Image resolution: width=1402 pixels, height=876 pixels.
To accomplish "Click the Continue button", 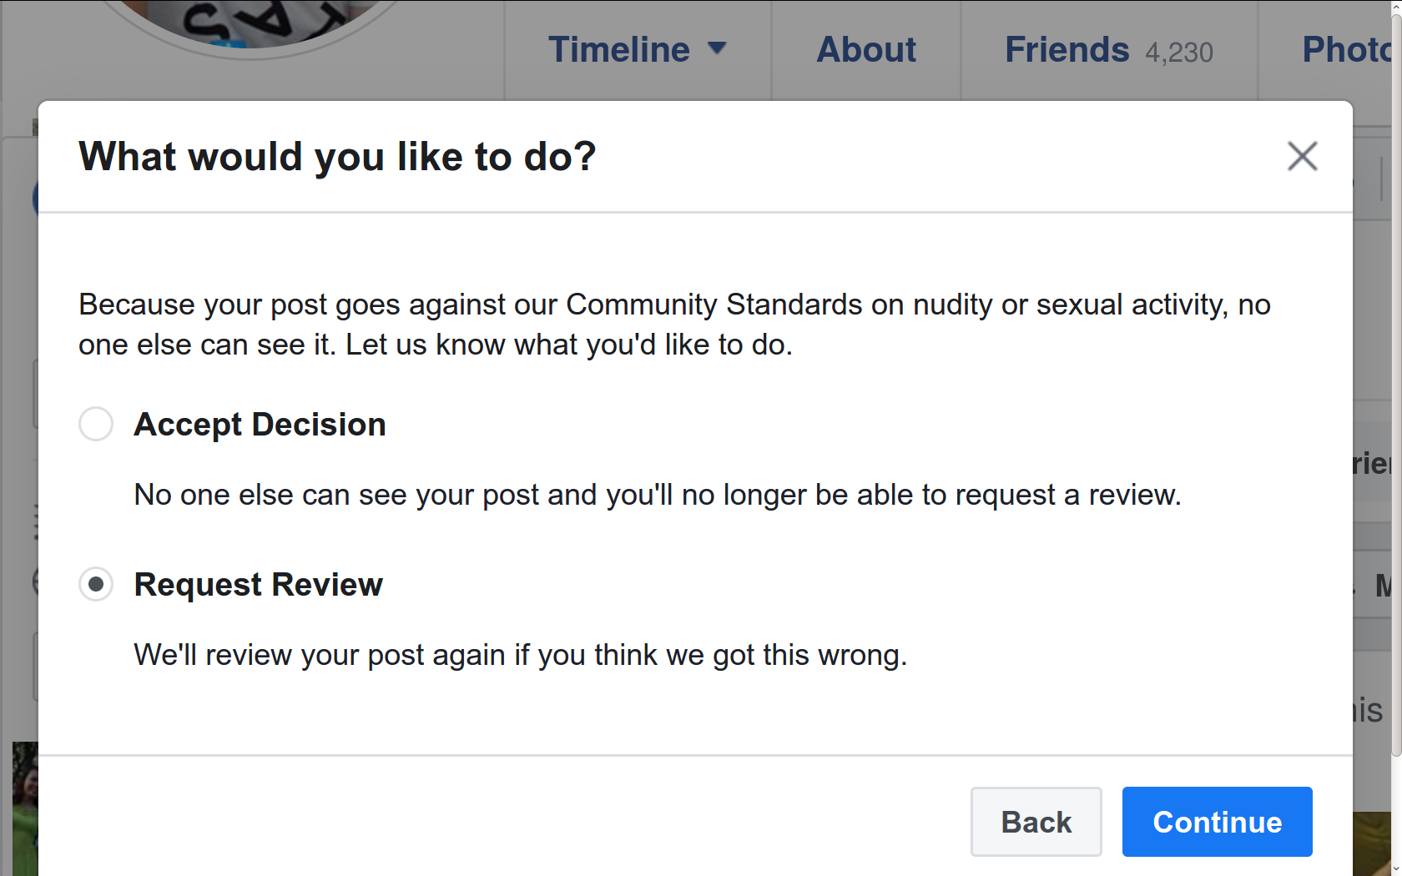I will pos(1217,822).
